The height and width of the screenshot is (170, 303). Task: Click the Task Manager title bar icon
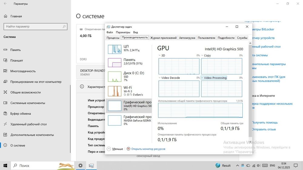pyautogui.click(x=108, y=27)
